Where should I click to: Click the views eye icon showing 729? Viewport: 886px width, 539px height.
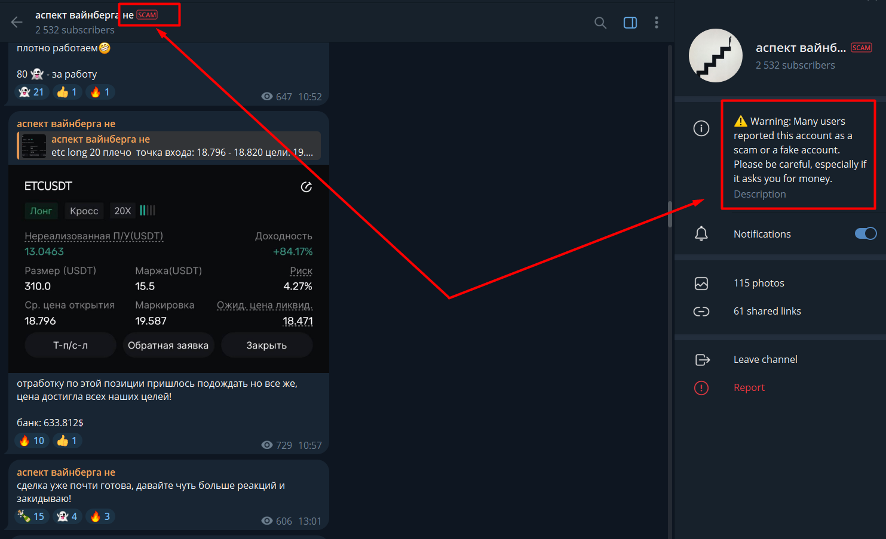[267, 445]
